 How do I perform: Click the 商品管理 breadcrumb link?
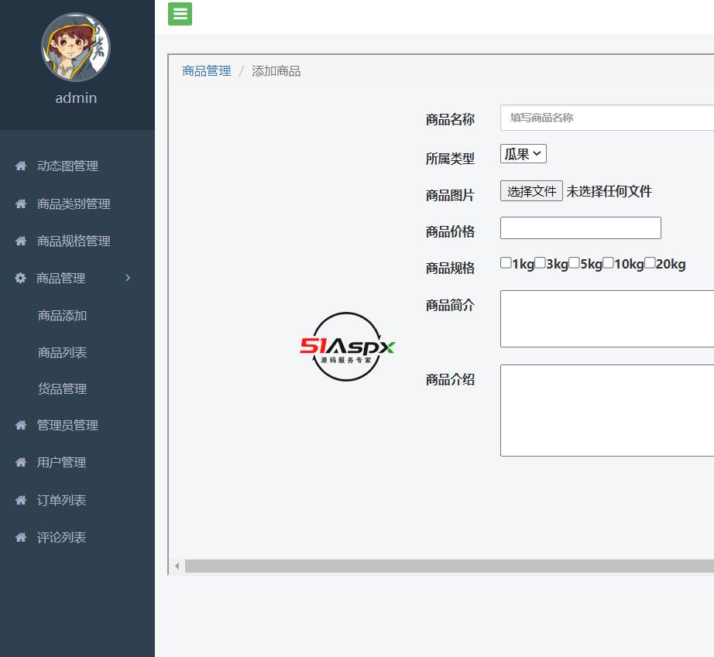pyautogui.click(x=206, y=70)
